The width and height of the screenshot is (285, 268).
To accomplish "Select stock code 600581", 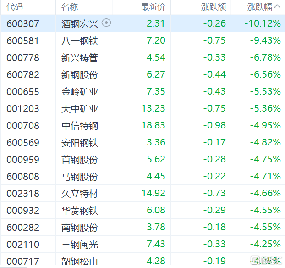I will tap(22, 40).
